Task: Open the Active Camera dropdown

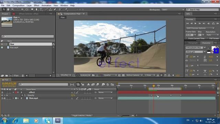Action: tap(134, 75)
